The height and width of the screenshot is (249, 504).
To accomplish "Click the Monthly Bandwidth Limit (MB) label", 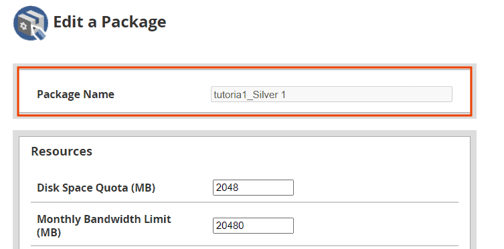I will (x=104, y=226).
